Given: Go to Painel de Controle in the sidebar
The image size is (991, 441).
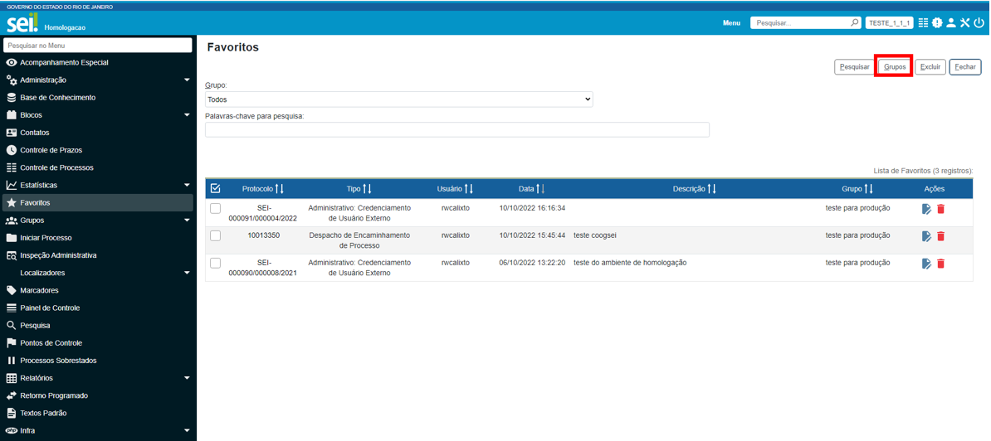Looking at the screenshot, I should 50,308.
